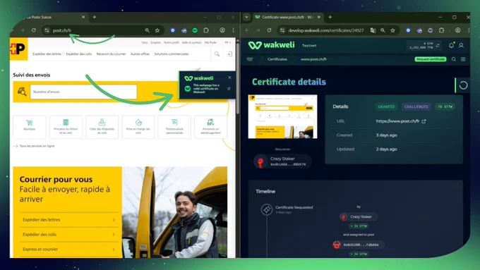Expand Expédier des lettres arrow in yellow panel
Screen dimensions: 480x270
coord(114,220)
